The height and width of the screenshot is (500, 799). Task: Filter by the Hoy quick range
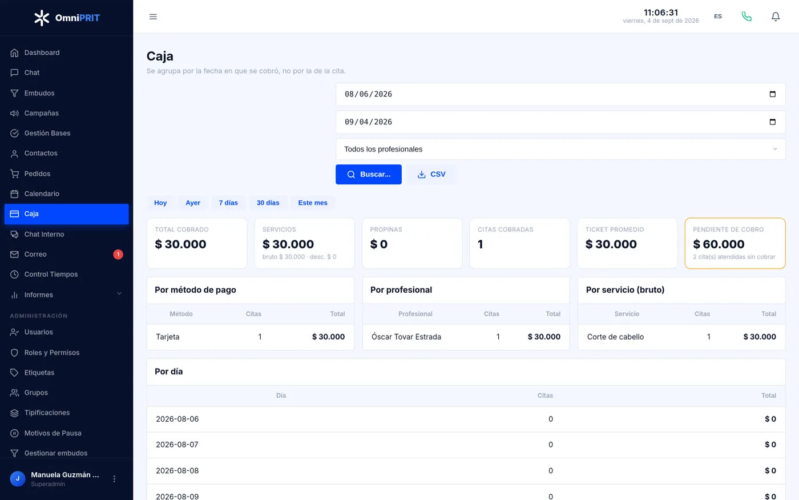point(160,203)
